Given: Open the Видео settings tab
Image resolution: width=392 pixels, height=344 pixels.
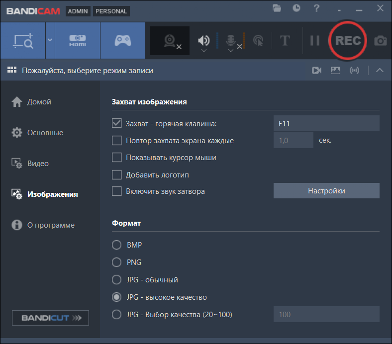Looking at the screenshot, I should point(38,164).
